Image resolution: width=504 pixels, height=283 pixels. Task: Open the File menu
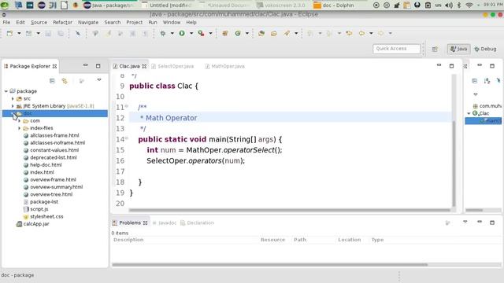pyautogui.click(x=6, y=22)
